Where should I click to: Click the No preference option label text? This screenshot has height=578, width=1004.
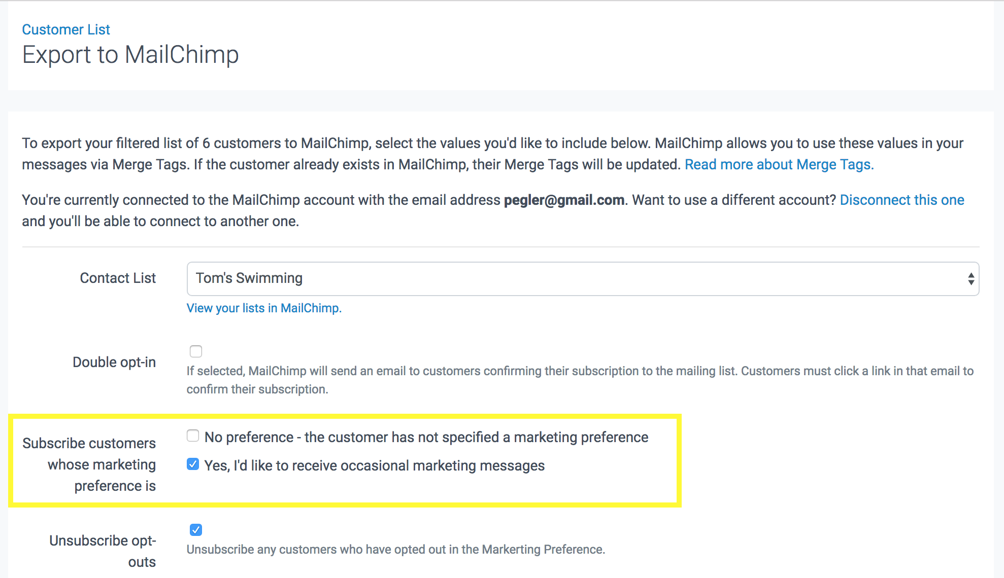pos(426,437)
